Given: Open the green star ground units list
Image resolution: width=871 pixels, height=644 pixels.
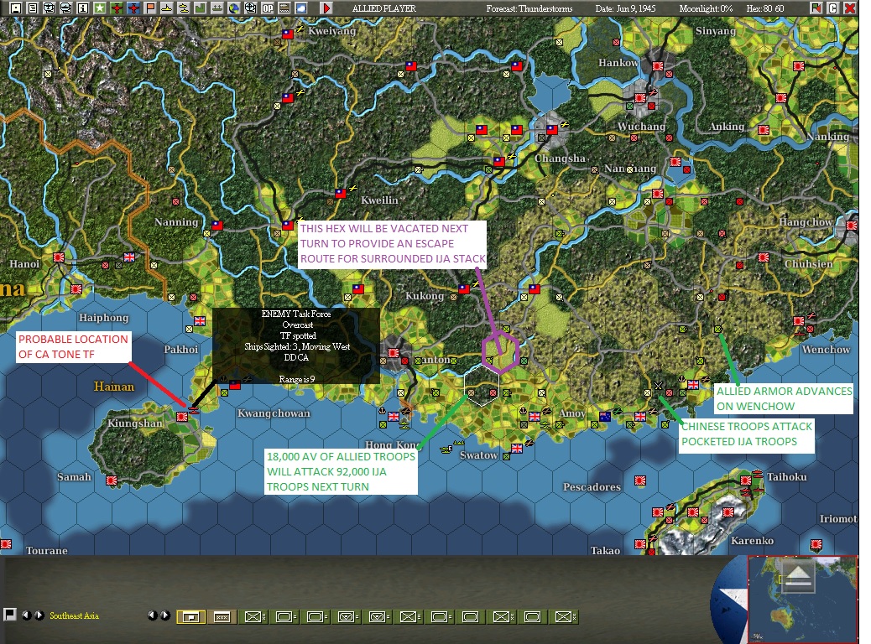Looking at the screenshot, I should tap(99, 8).
